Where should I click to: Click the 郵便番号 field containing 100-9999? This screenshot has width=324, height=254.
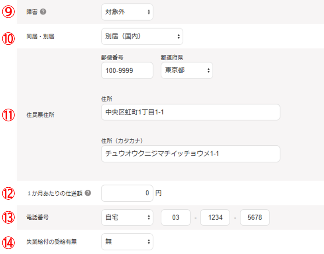click(x=127, y=70)
